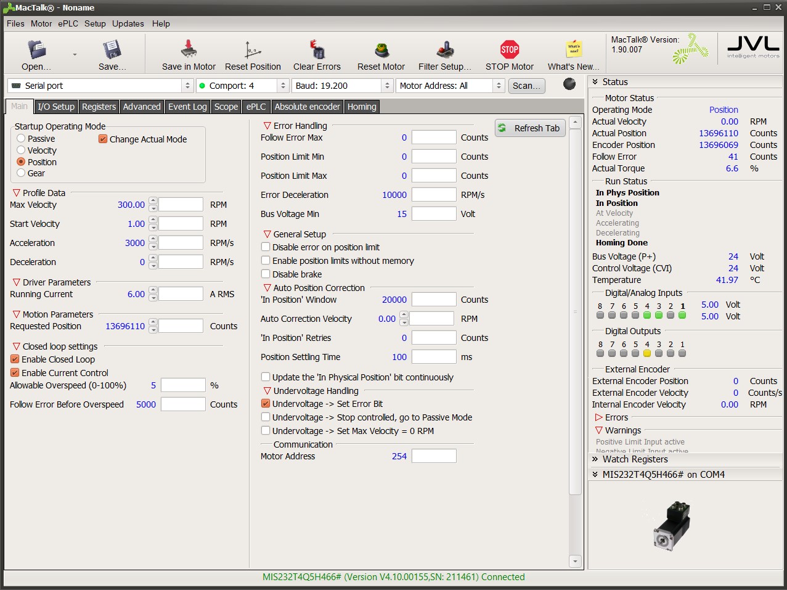Click digital input 8 grey indicator

pyautogui.click(x=600, y=315)
